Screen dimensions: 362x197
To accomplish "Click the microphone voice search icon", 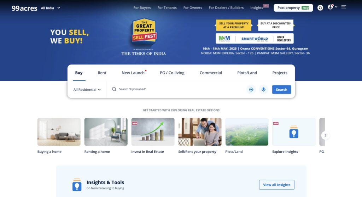I will pos(263,90).
